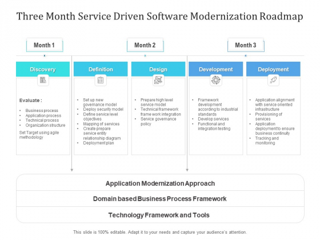
Task: Click the Development header block
Action: [x=216, y=69]
